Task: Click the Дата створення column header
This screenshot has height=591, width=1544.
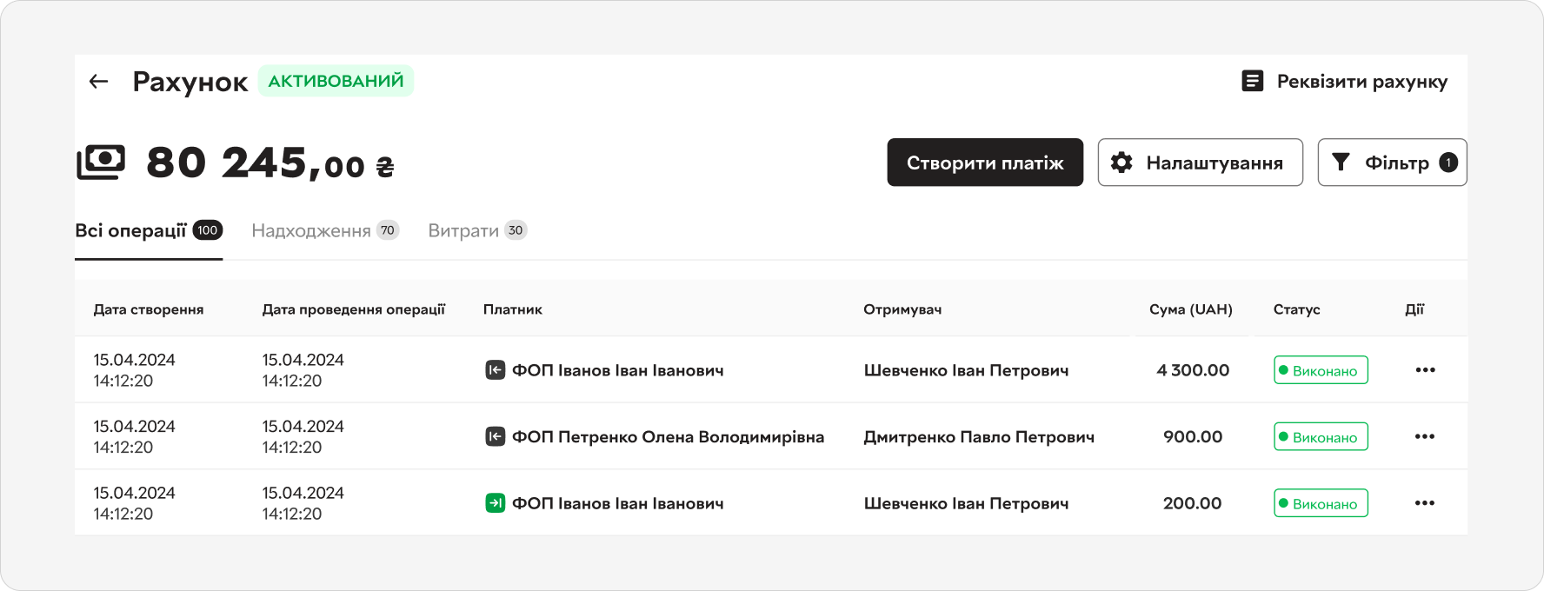Action: click(149, 309)
